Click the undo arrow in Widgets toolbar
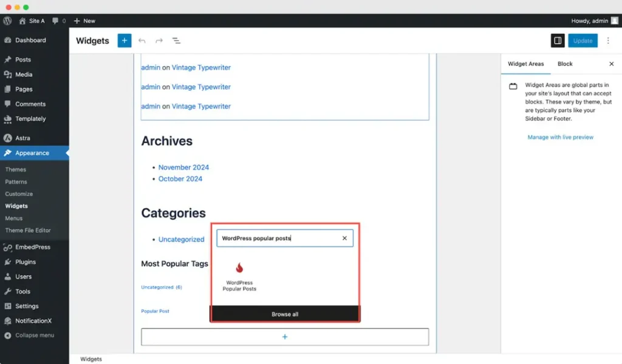The height and width of the screenshot is (364, 622). point(142,41)
